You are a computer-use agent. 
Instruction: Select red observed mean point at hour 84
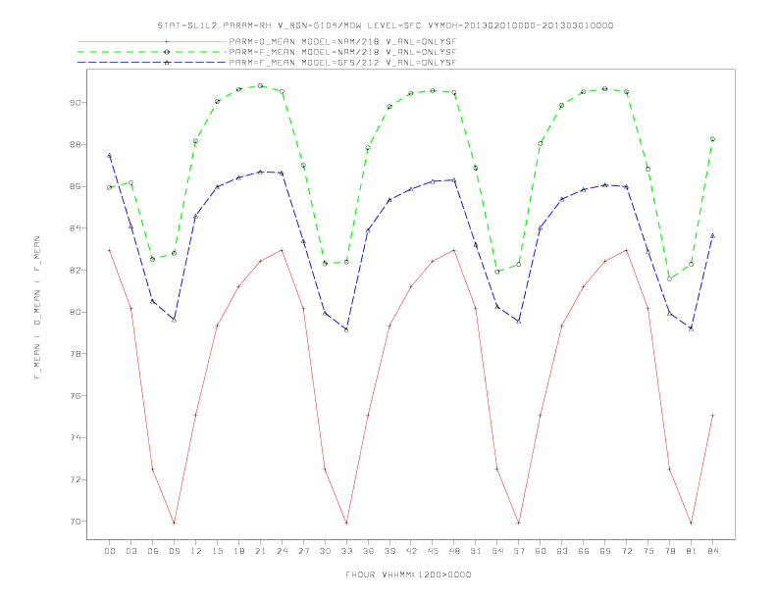pyautogui.click(x=712, y=416)
